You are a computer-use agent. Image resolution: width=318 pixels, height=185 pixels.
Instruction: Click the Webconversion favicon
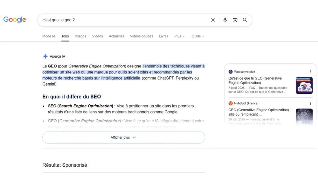point(230,72)
